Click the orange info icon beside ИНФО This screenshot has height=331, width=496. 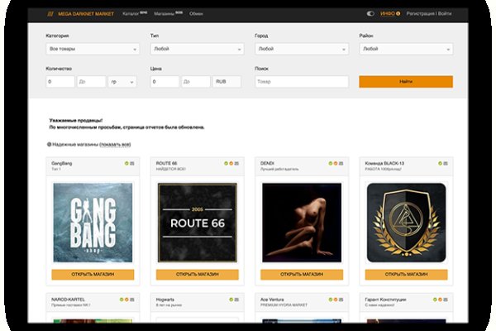[x=400, y=14]
